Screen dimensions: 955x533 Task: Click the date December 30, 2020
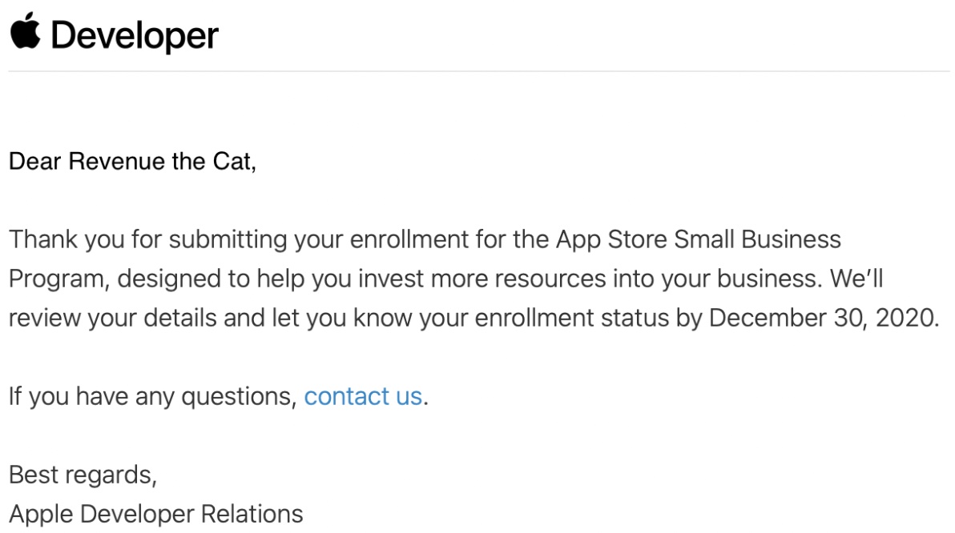click(x=824, y=319)
